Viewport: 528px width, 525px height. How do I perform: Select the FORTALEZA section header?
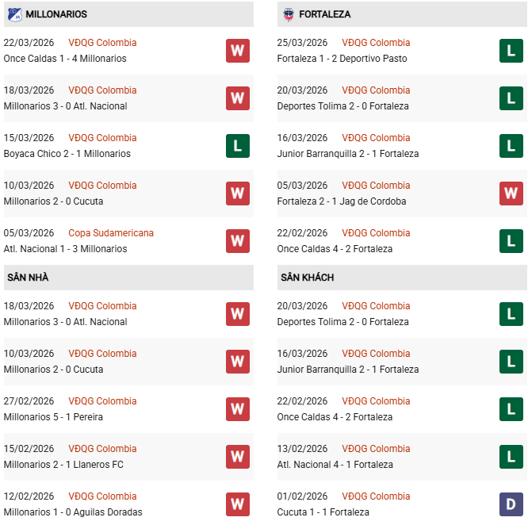[325, 14]
